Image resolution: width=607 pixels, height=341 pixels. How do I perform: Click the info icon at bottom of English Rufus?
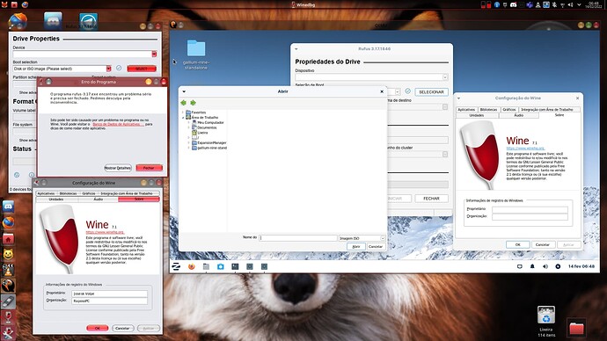tap(32, 175)
